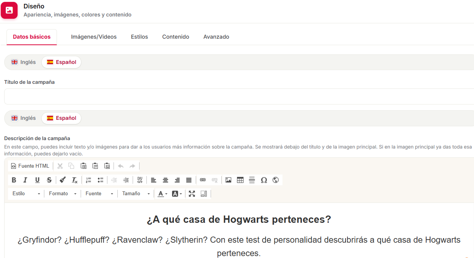Open the background color picker
Image resolution: width=474 pixels, height=258 pixels.
[x=177, y=194]
